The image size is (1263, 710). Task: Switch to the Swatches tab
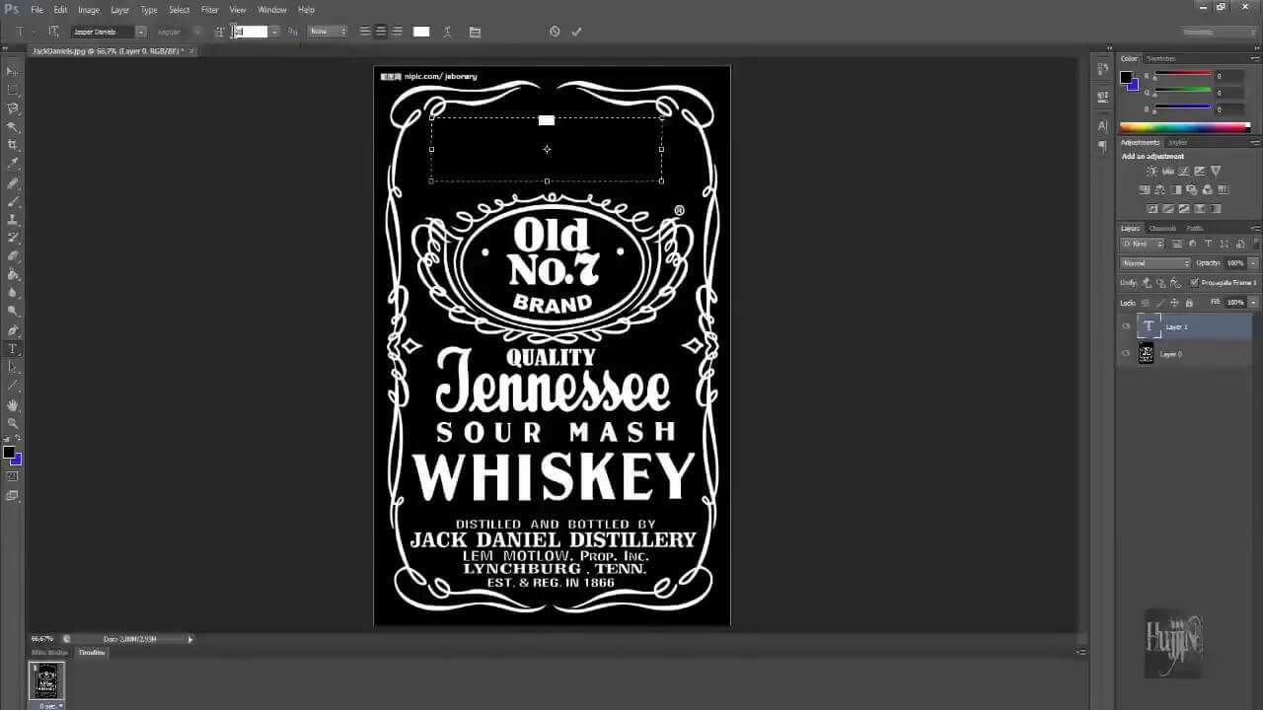(x=1160, y=58)
